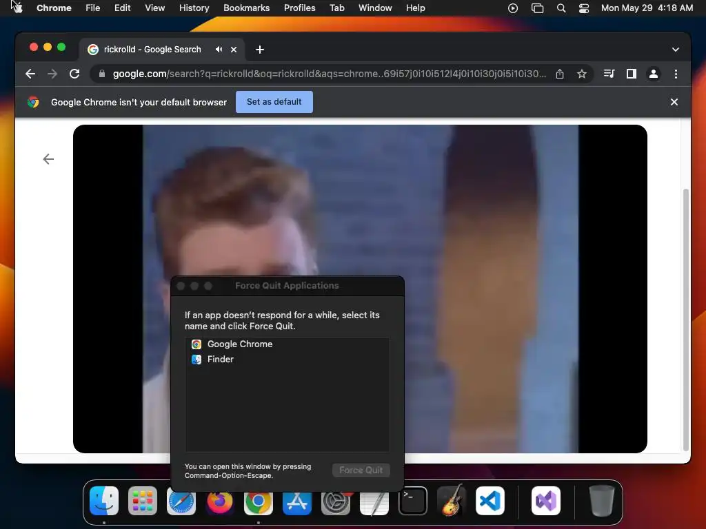Open the Trash from the Dock

click(601, 501)
